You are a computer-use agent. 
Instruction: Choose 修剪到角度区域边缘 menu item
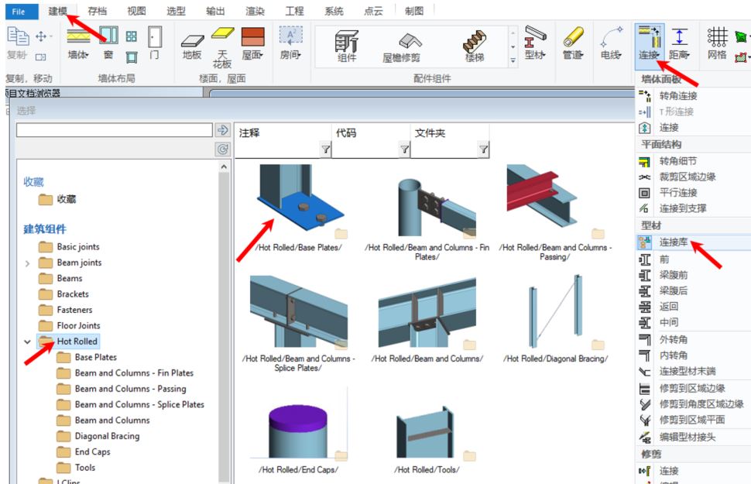pyautogui.click(x=701, y=404)
